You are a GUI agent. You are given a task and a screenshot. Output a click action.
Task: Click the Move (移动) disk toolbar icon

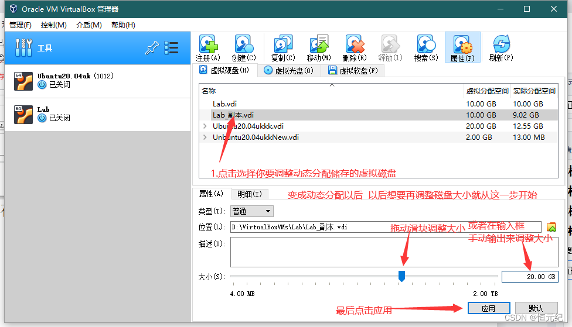(319, 48)
